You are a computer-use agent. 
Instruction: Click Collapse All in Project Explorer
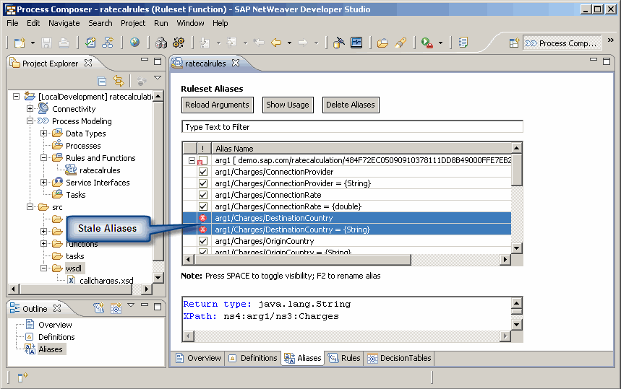click(102, 82)
